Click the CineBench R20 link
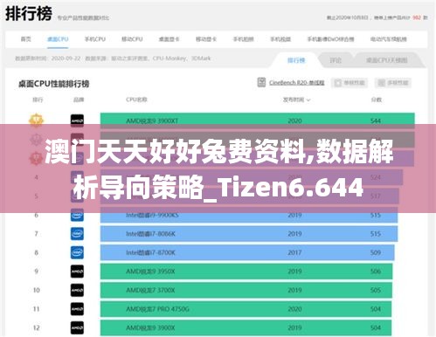 coord(296,83)
